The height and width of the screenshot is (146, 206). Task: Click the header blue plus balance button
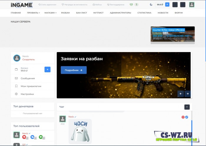pyautogui.click(x=167, y=5)
